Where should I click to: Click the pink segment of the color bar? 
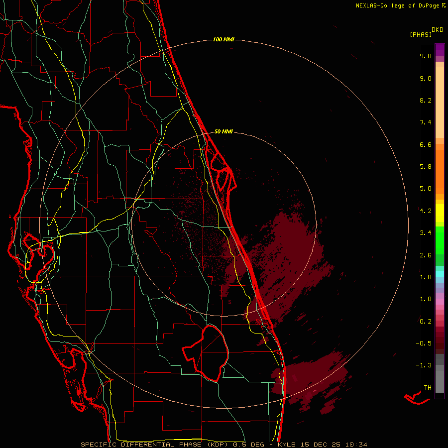(440, 302)
